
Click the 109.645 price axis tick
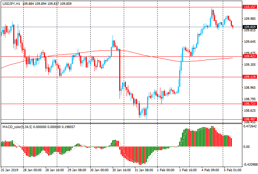250,42
